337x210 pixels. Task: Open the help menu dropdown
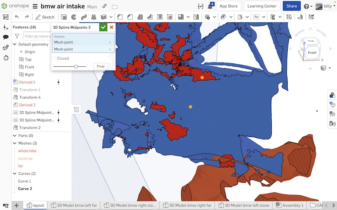(x=308, y=6)
